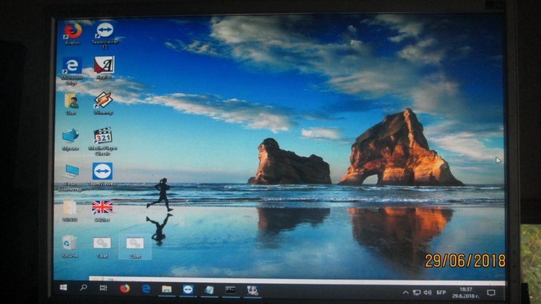Switch to the last running taskbar app

coord(253,291)
